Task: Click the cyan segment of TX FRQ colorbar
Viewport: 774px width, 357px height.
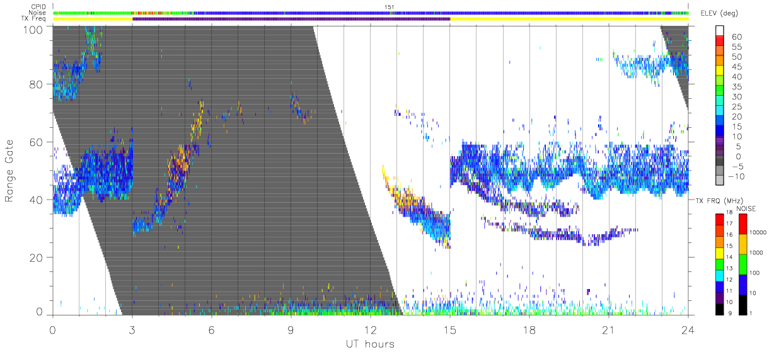Action: click(719, 275)
